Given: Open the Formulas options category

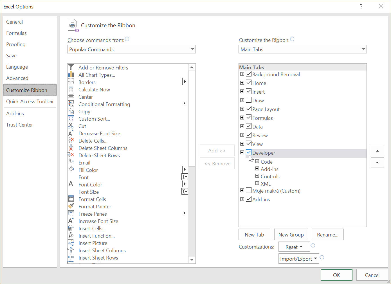Looking at the screenshot, I should pos(30,33).
